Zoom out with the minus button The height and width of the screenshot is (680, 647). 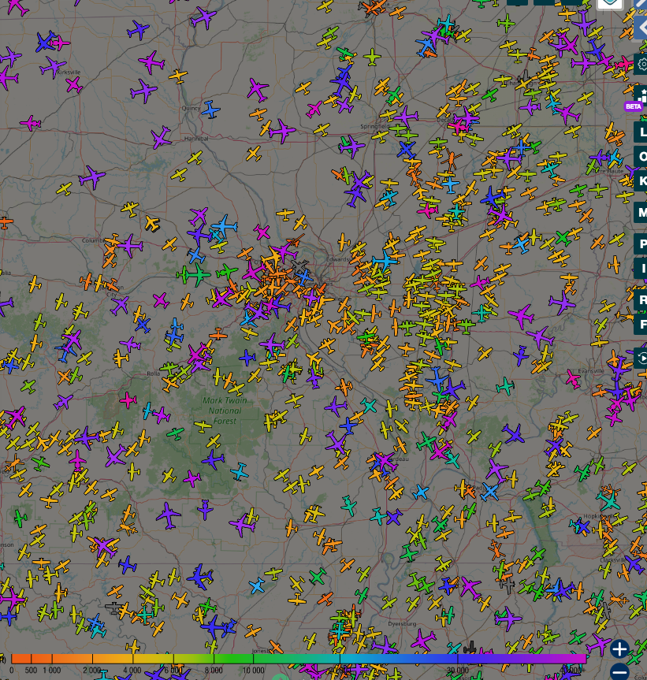619,671
